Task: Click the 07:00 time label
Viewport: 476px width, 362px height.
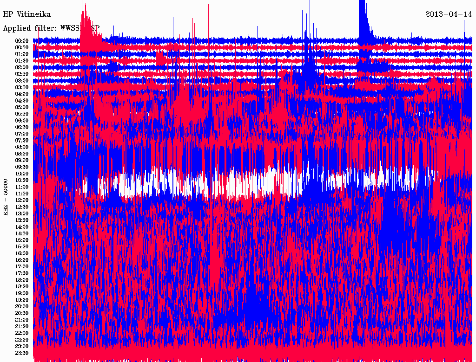Action: (22, 134)
